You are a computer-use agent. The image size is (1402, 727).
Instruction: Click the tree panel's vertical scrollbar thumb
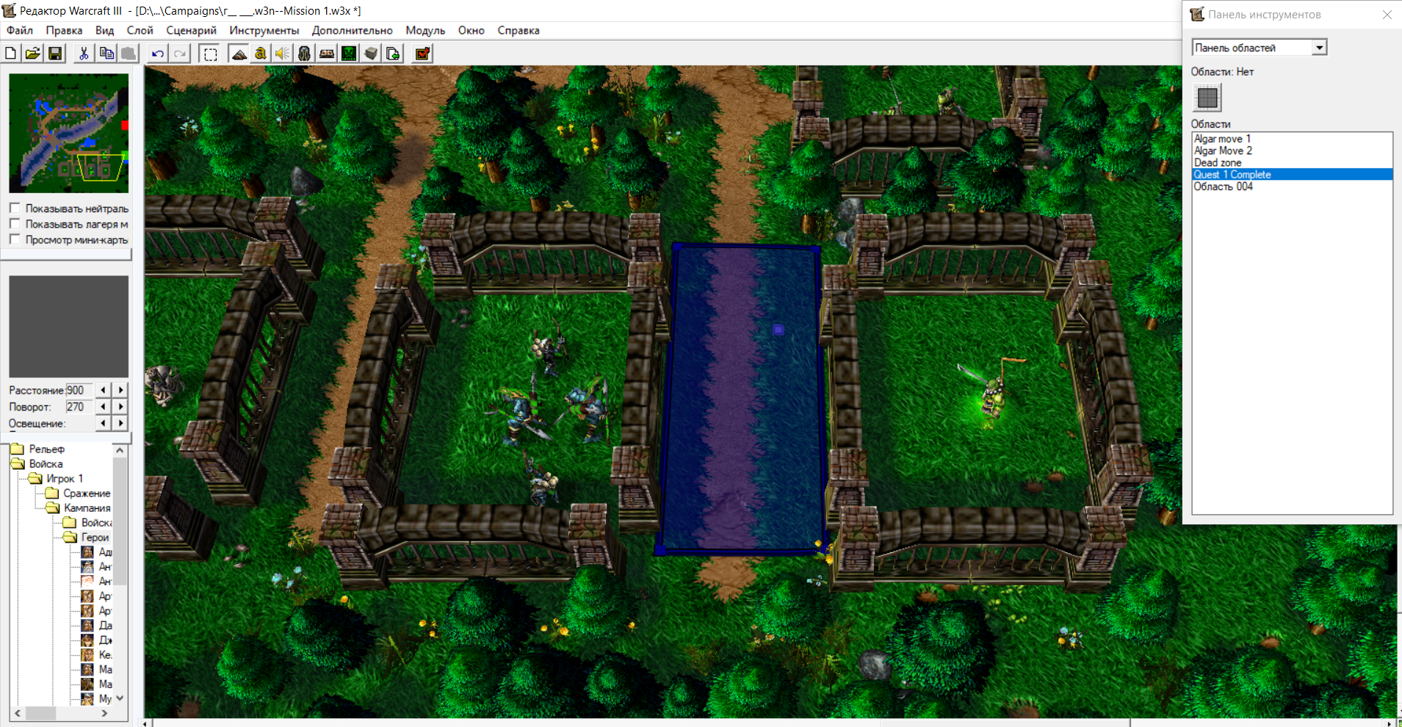[120, 521]
